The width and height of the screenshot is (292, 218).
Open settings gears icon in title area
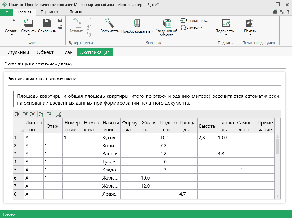click(281, 12)
